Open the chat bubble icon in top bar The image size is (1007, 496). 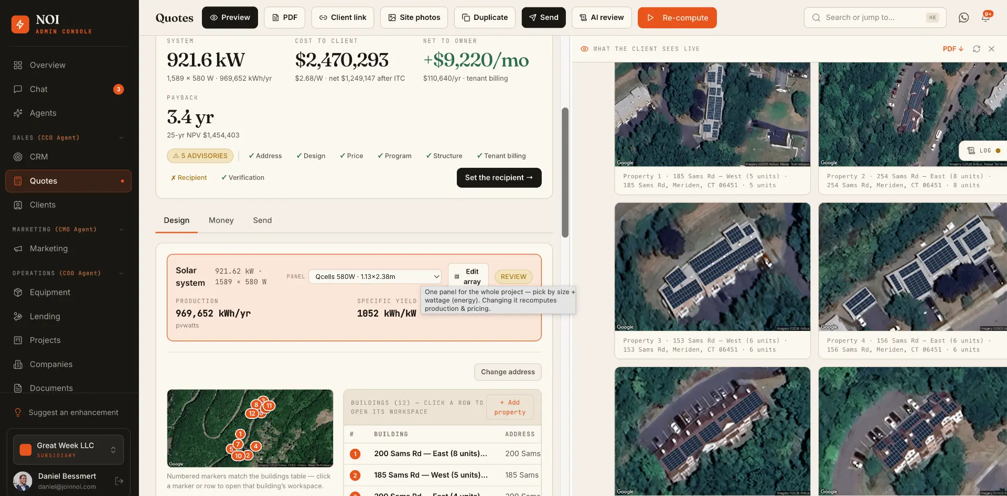pos(963,18)
